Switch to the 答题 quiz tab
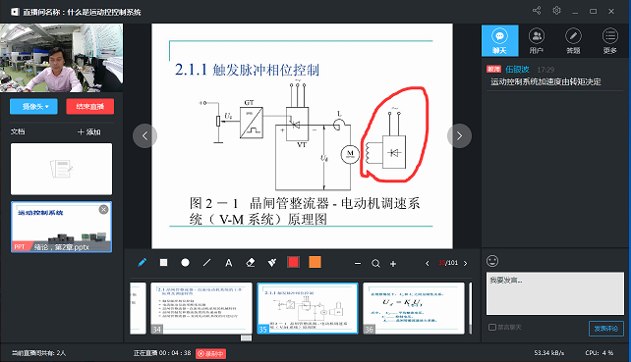The width and height of the screenshot is (631, 362). click(573, 40)
